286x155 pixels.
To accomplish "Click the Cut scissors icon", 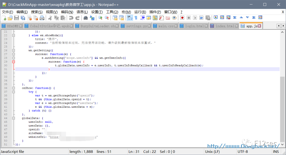I will click(50, 18).
